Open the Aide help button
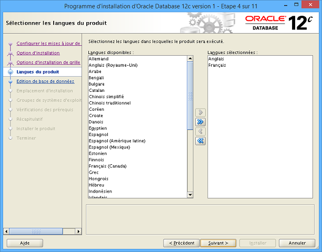 tap(25, 243)
